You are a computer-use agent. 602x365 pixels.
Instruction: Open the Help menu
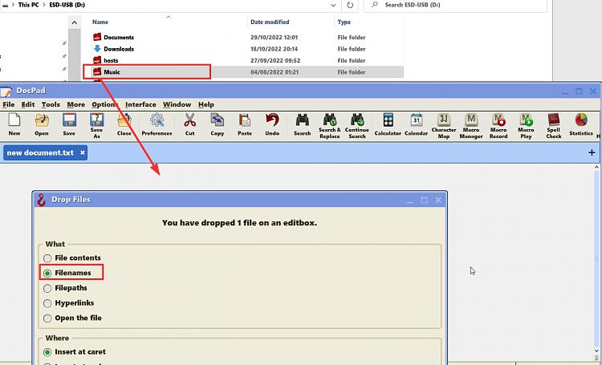(x=206, y=104)
